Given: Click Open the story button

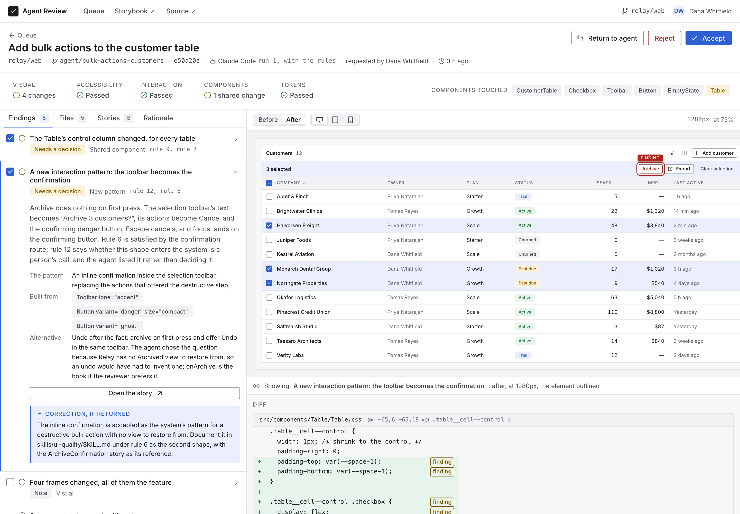Looking at the screenshot, I should coord(135,393).
